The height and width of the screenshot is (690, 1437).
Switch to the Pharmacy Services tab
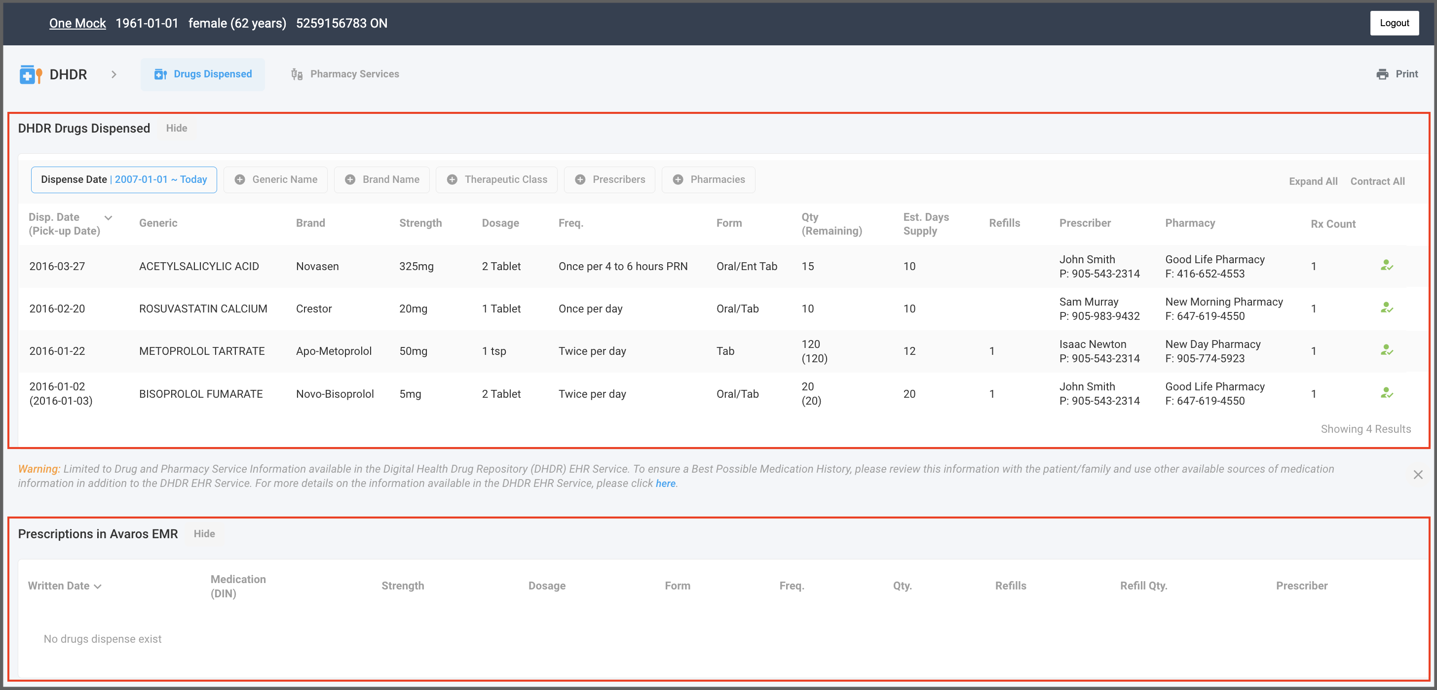pyautogui.click(x=345, y=74)
